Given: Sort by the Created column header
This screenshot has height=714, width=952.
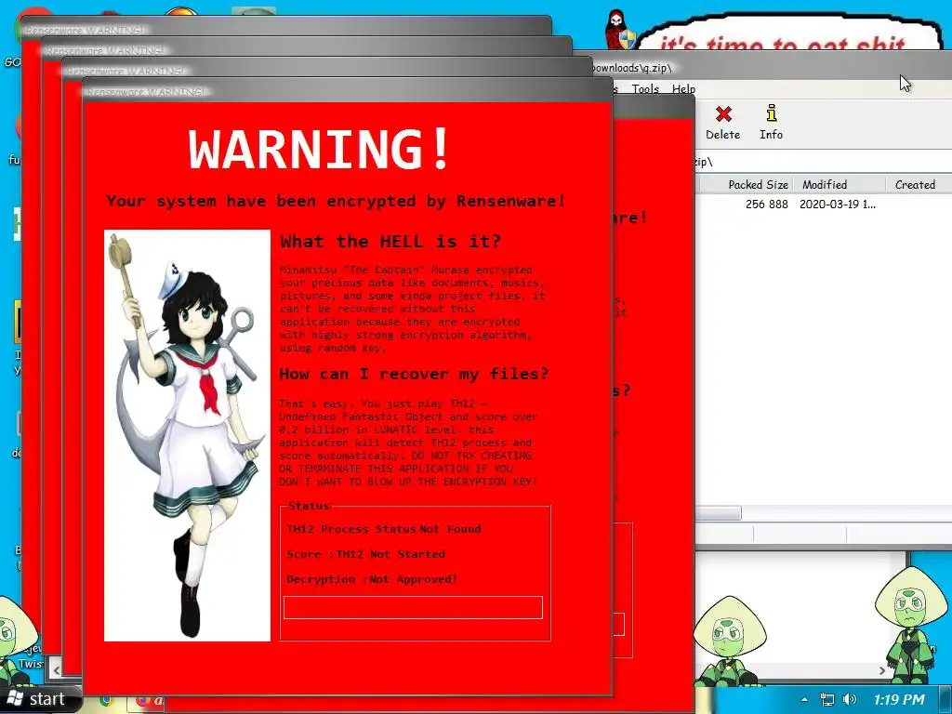Looking at the screenshot, I should (919, 185).
